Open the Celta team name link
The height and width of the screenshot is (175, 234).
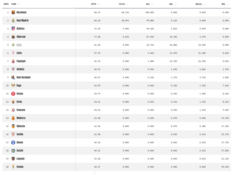point(19,53)
